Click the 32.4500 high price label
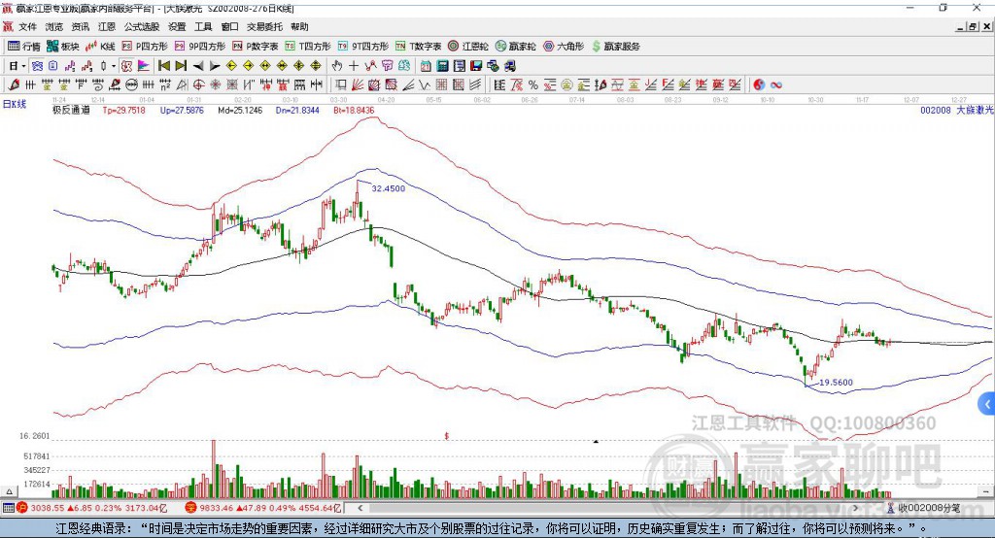Viewport: 995px width, 538px height. coord(389,188)
